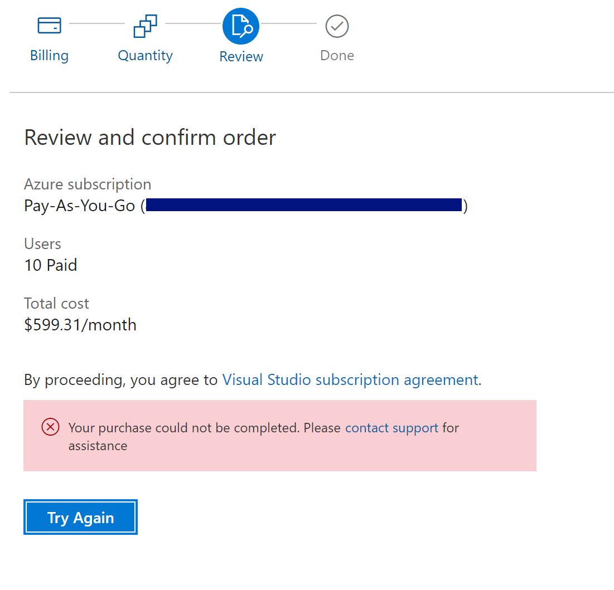Click the 'Azure subscription' label
The height and width of the screenshot is (590, 614).
(x=88, y=184)
